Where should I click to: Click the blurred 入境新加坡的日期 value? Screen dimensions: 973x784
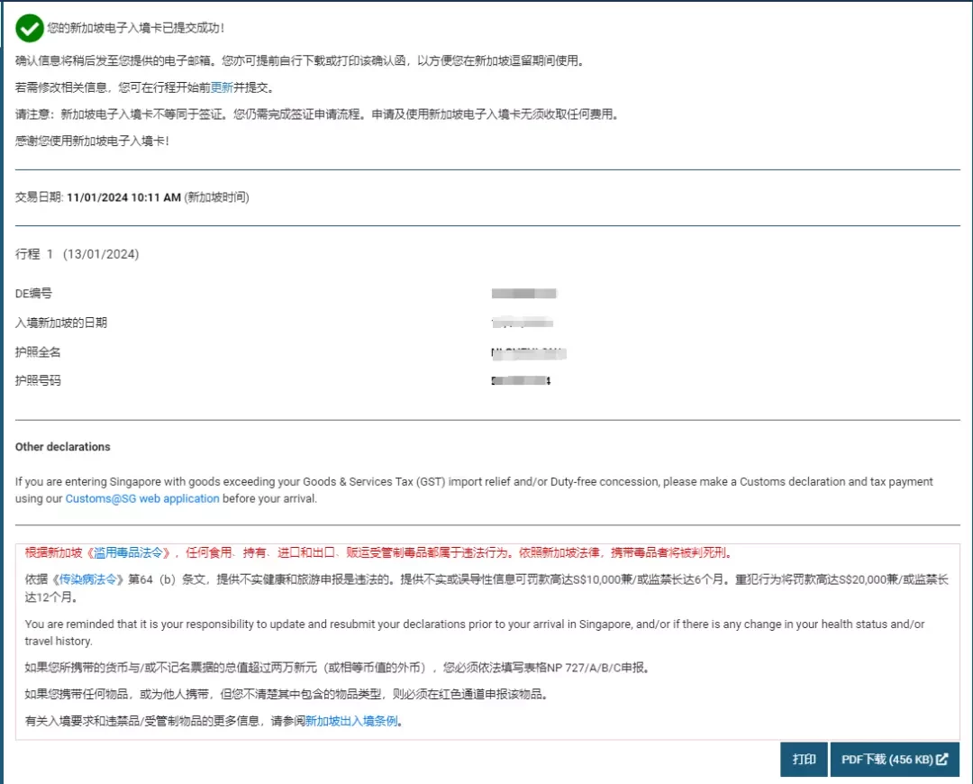[522, 323]
